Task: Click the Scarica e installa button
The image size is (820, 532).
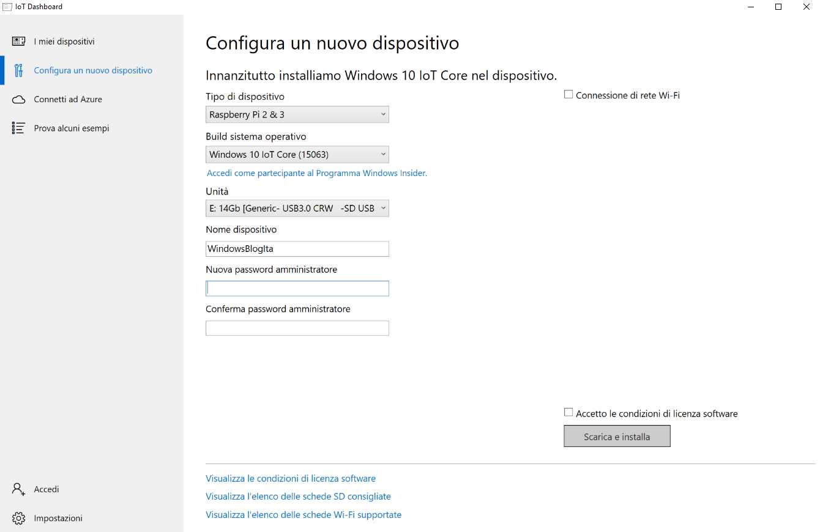Action: pyautogui.click(x=617, y=437)
